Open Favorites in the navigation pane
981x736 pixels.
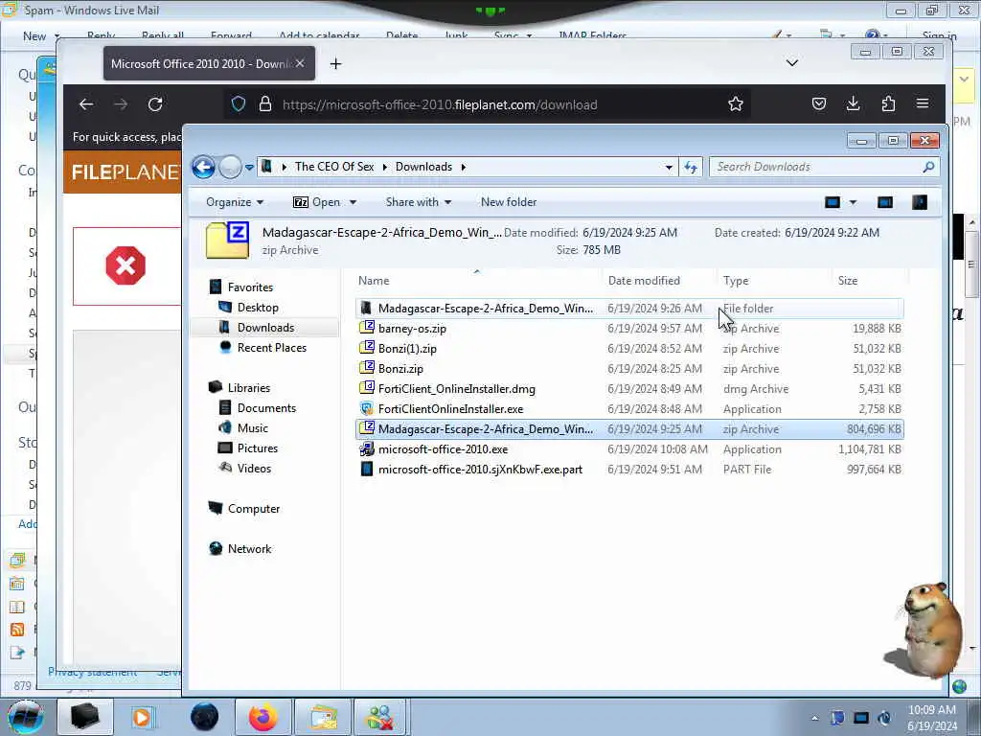tap(250, 287)
